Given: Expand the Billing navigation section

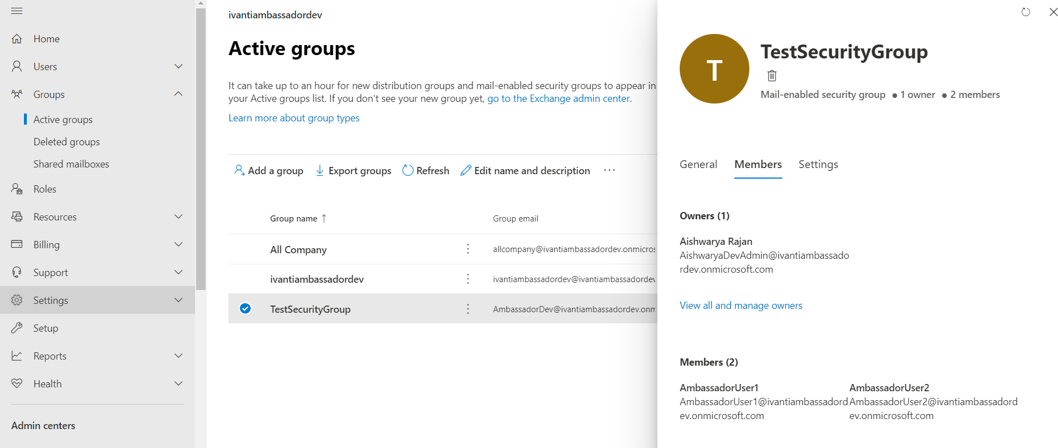Looking at the screenshot, I should [x=178, y=244].
